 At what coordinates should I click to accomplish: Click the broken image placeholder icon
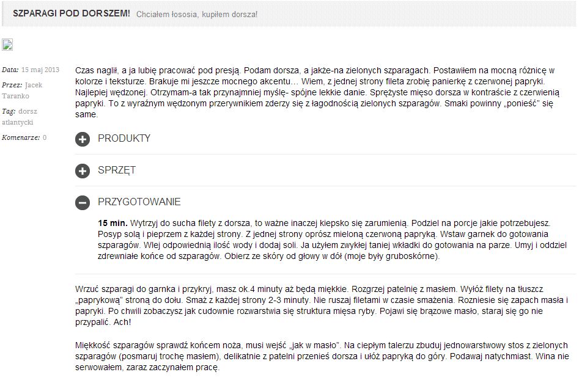(7, 45)
